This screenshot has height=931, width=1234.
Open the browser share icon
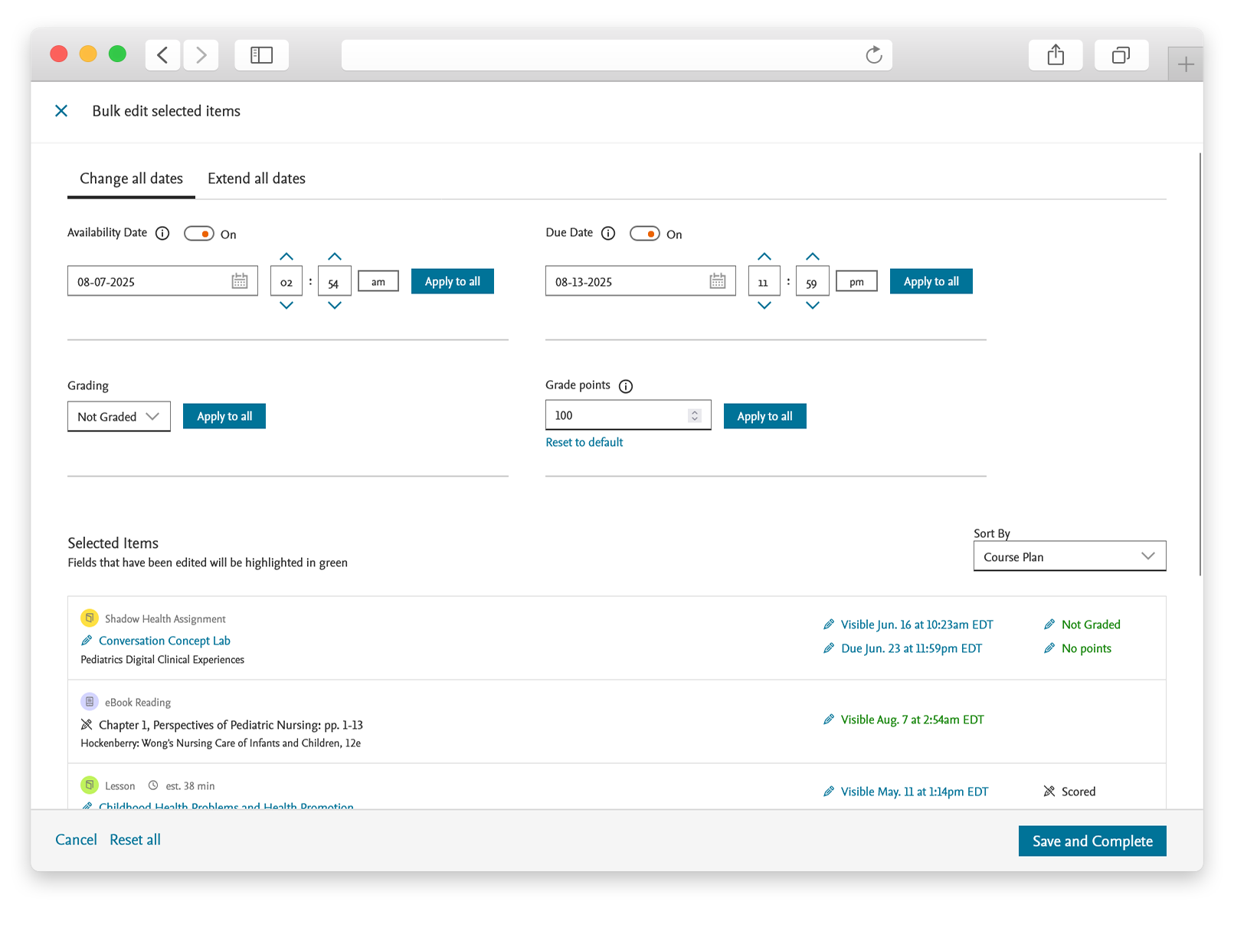click(1056, 55)
